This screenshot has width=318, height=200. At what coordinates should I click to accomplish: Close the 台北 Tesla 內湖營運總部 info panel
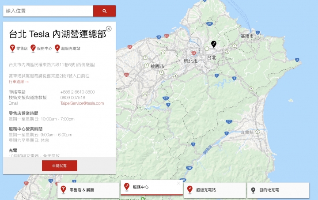(x=109, y=29)
